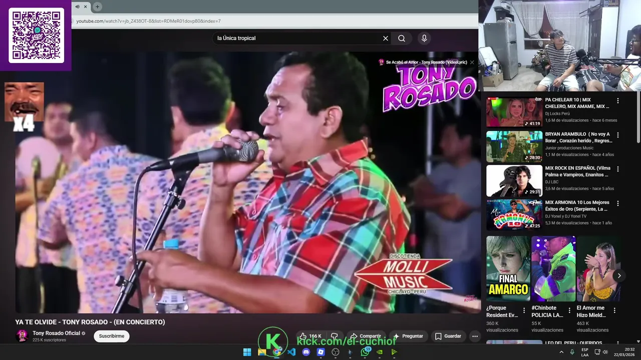The image size is (641, 360).
Task: Open Tony Rosado Oficial channel avatar
Action: pyautogui.click(x=22, y=336)
